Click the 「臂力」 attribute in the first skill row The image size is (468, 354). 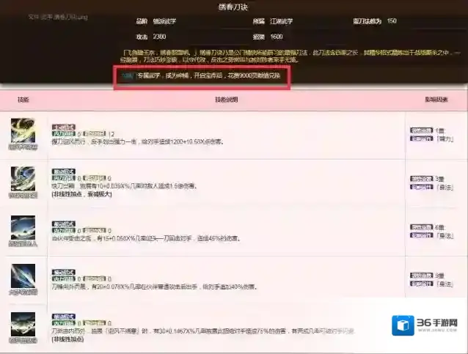(x=445, y=139)
